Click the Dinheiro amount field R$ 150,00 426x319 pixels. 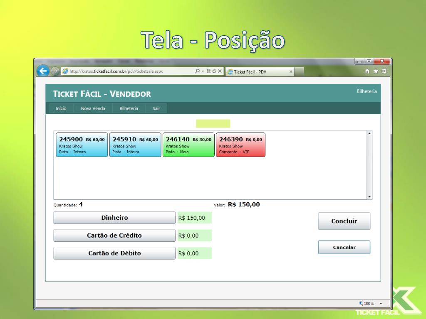coord(195,218)
